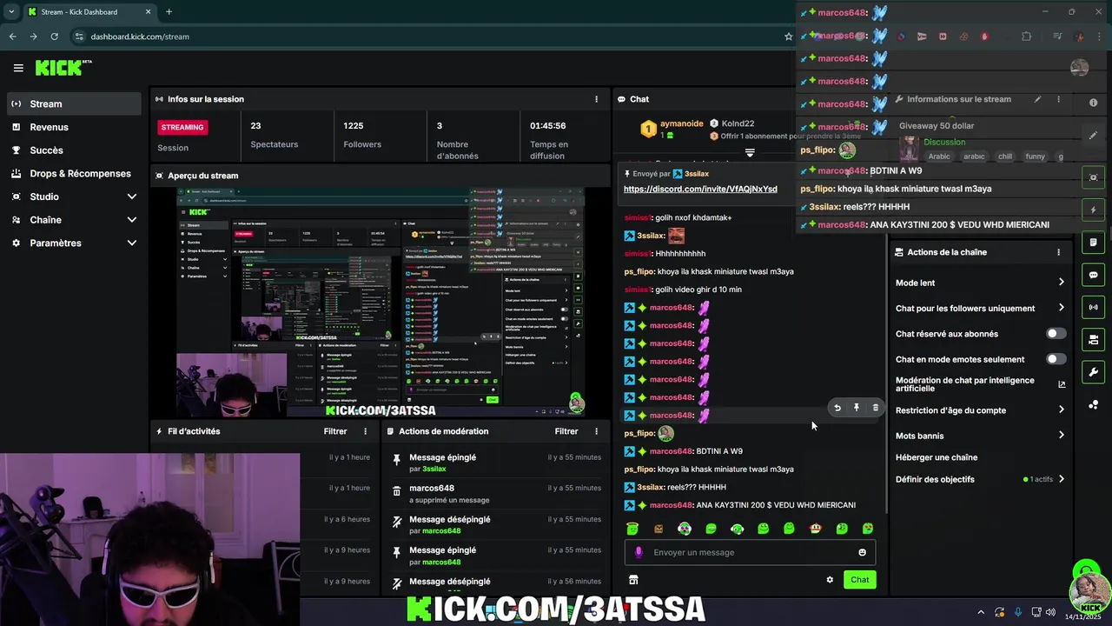
Task: Toggle Chat réservé aux abonnés switch
Action: click(1056, 334)
